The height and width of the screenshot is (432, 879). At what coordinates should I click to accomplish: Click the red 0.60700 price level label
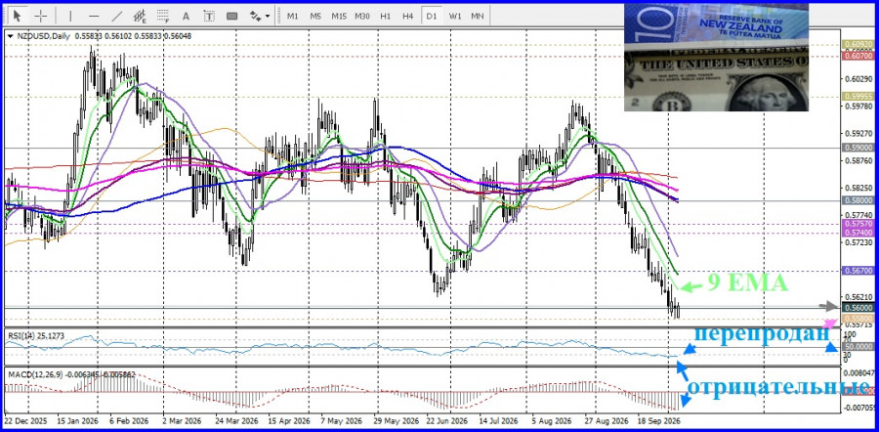858,56
